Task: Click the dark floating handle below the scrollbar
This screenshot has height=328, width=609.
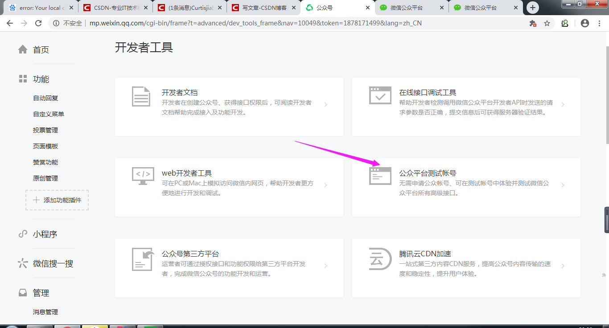Action: point(606,220)
